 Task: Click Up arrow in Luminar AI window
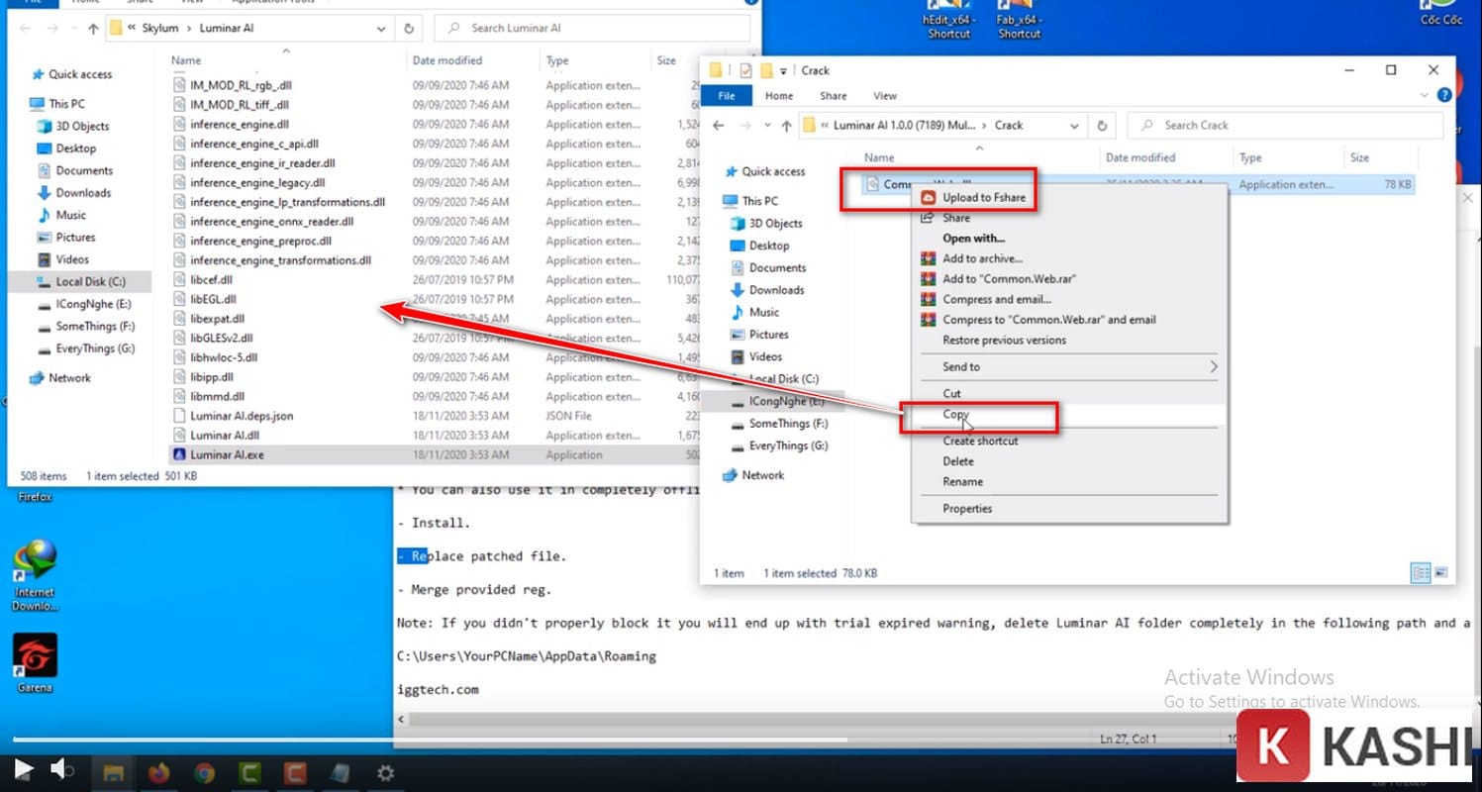(x=93, y=29)
